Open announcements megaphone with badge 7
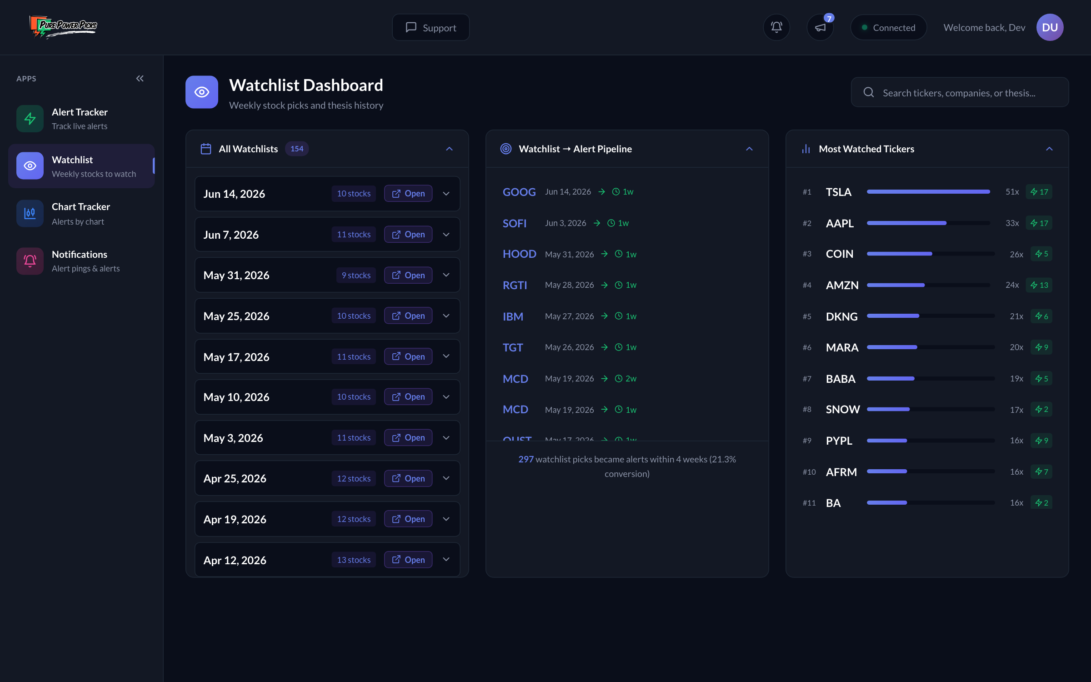The image size is (1091, 682). point(820,27)
